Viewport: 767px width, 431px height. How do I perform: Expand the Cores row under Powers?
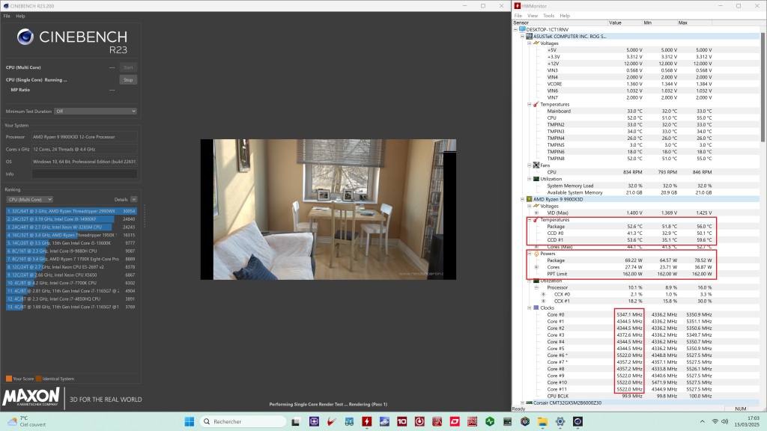click(x=536, y=267)
